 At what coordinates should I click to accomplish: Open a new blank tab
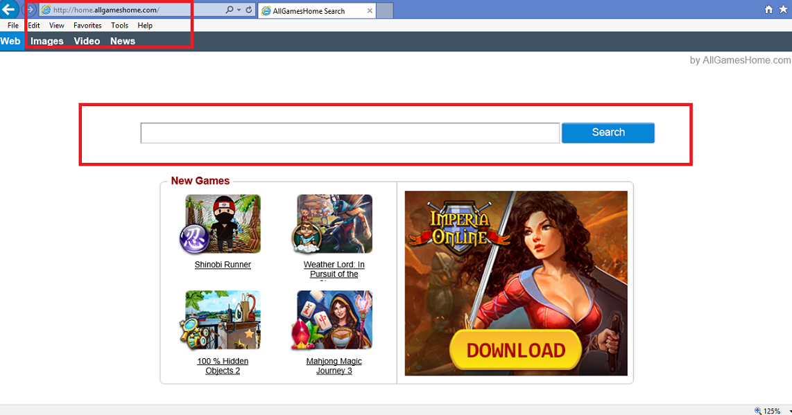coord(385,10)
